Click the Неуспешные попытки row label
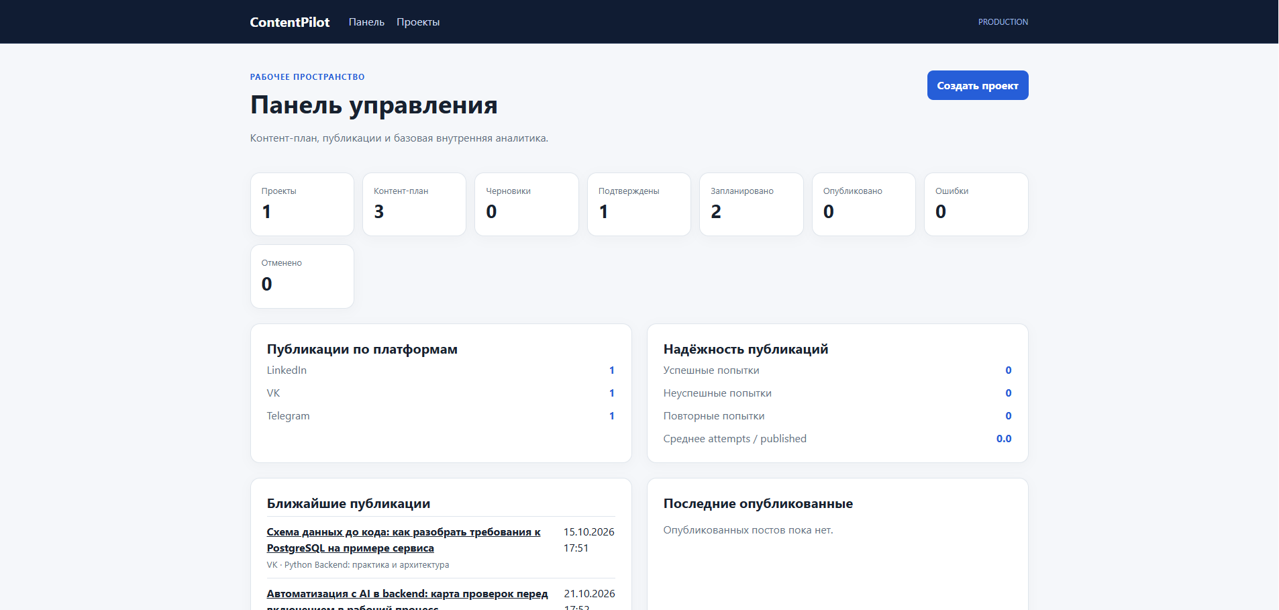Viewport: 1279px width, 610px height. [717, 393]
